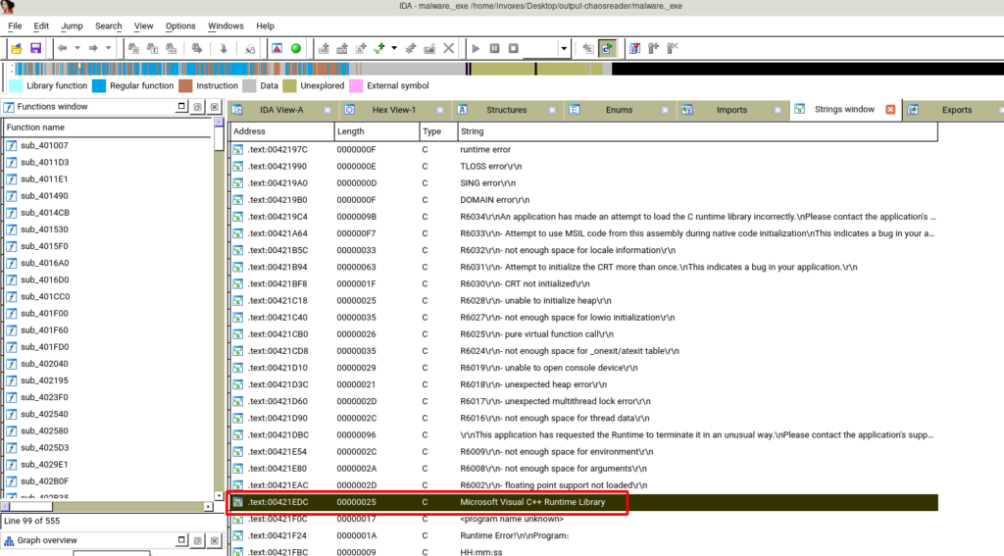Click the Library function color swatch
This screenshot has width=1004, height=556.
click(x=16, y=86)
